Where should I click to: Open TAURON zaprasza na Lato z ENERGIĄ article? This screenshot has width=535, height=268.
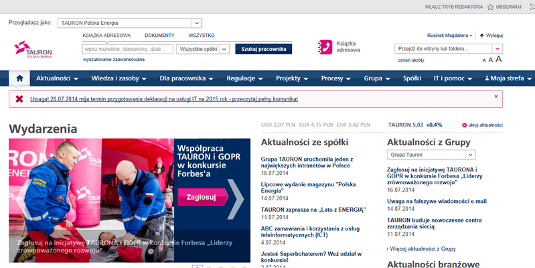click(x=313, y=210)
